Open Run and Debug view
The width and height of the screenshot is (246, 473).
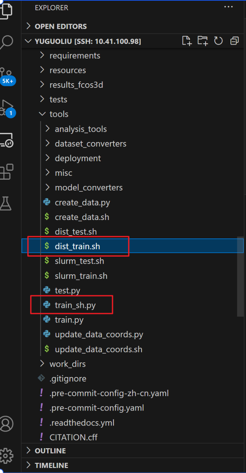(x=7, y=108)
